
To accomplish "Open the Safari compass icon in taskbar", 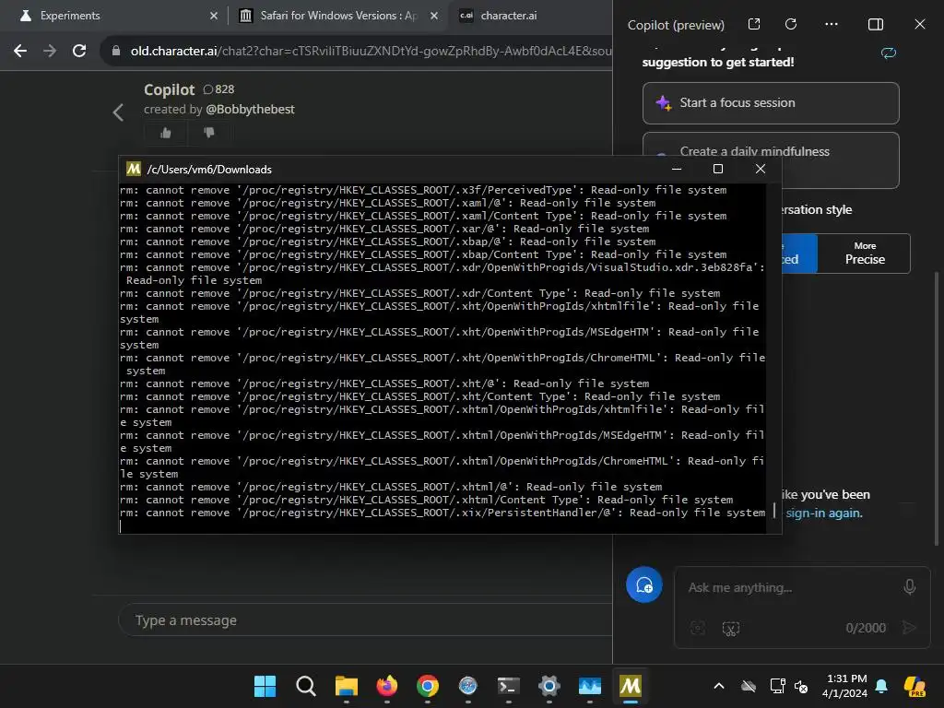I will pyautogui.click(x=467, y=686).
